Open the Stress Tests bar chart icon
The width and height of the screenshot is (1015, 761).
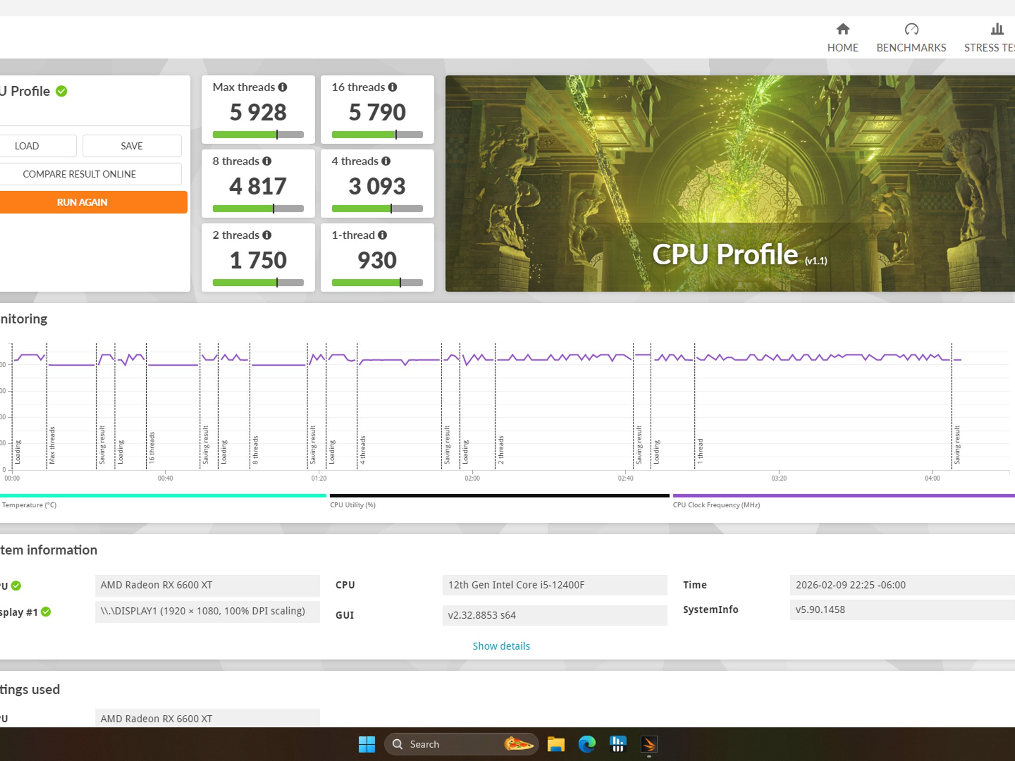[x=997, y=29]
